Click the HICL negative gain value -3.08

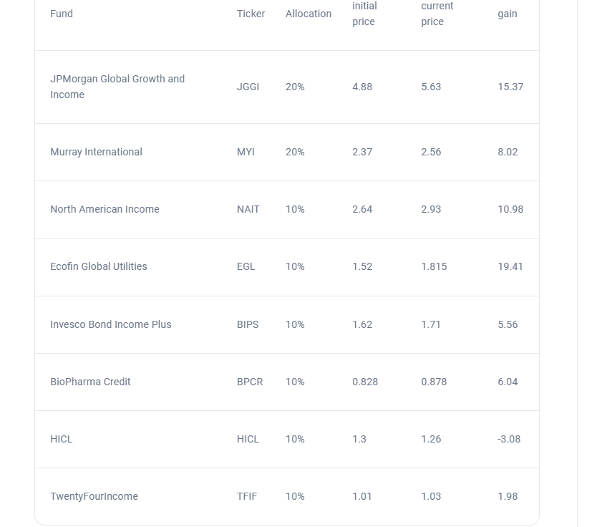[x=509, y=439]
